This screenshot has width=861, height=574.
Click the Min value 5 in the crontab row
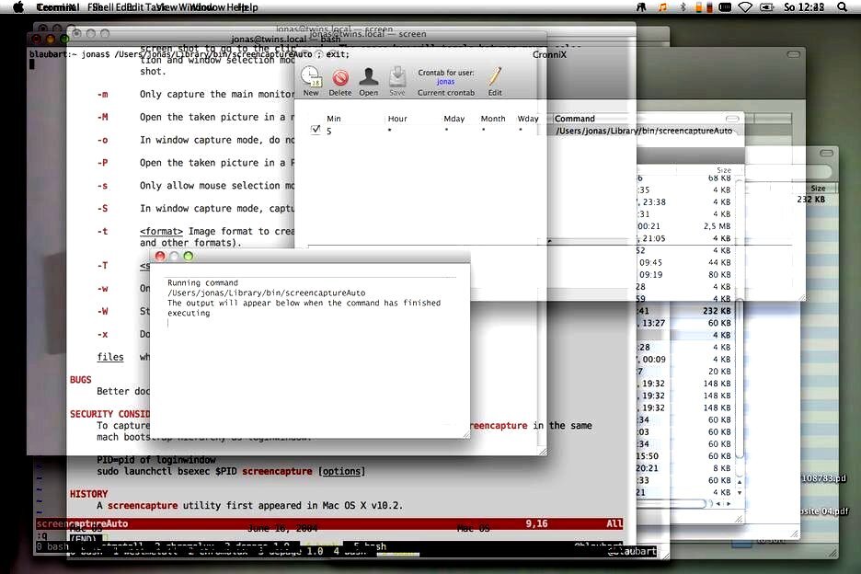click(x=329, y=132)
